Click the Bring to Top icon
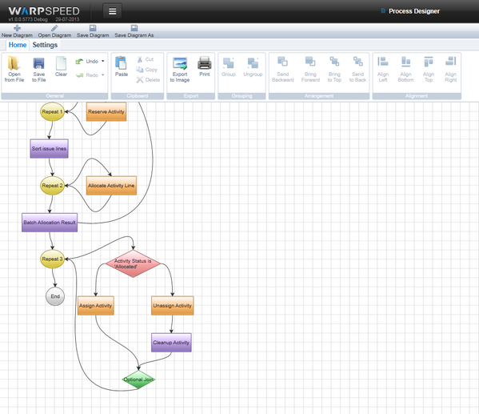479x414 pixels. [334, 62]
